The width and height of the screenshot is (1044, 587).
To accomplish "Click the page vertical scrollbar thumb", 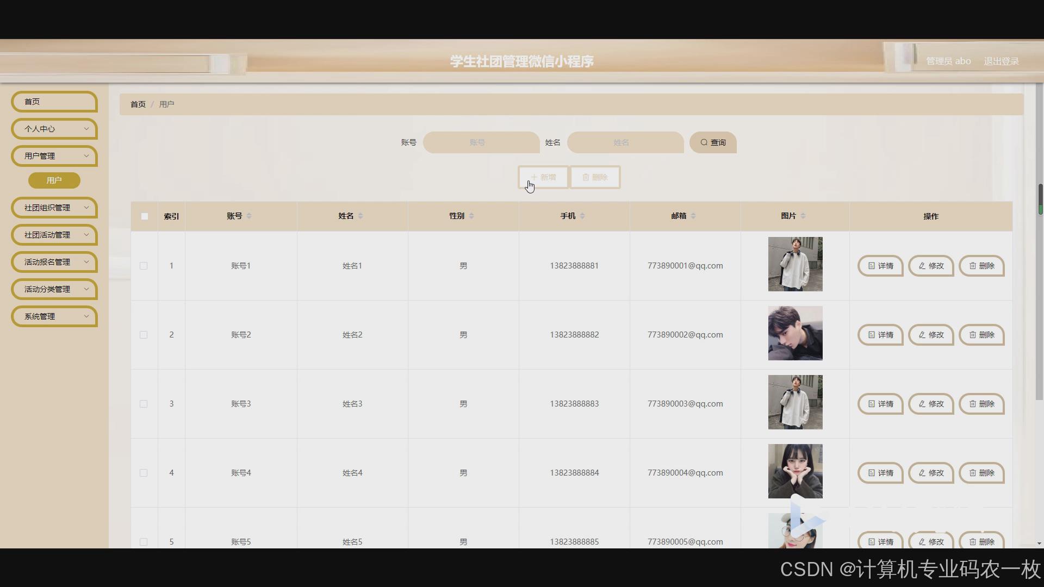I will pyautogui.click(x=1040, y=199).
